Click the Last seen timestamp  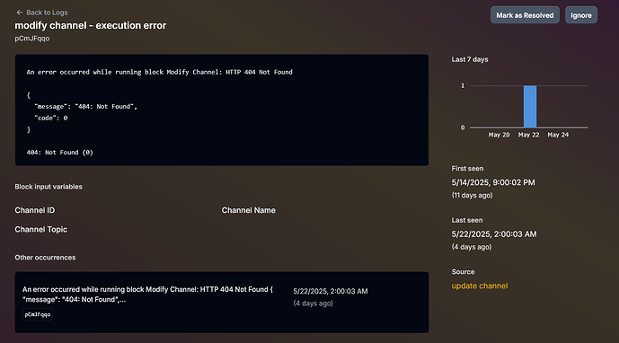[494, 234]
